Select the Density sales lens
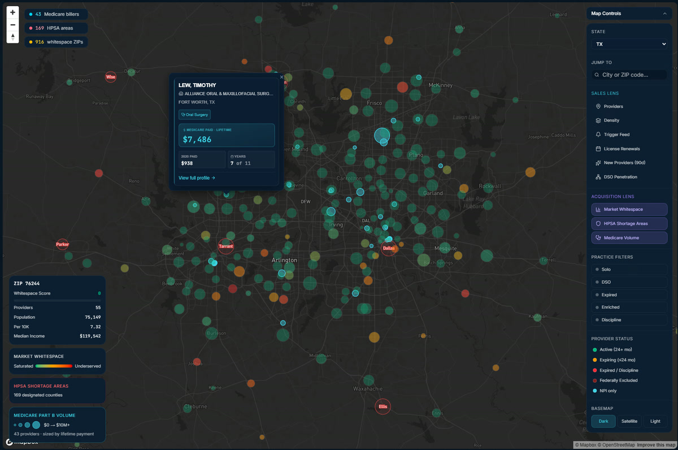 pyautogui.click(x=629, y=120)
